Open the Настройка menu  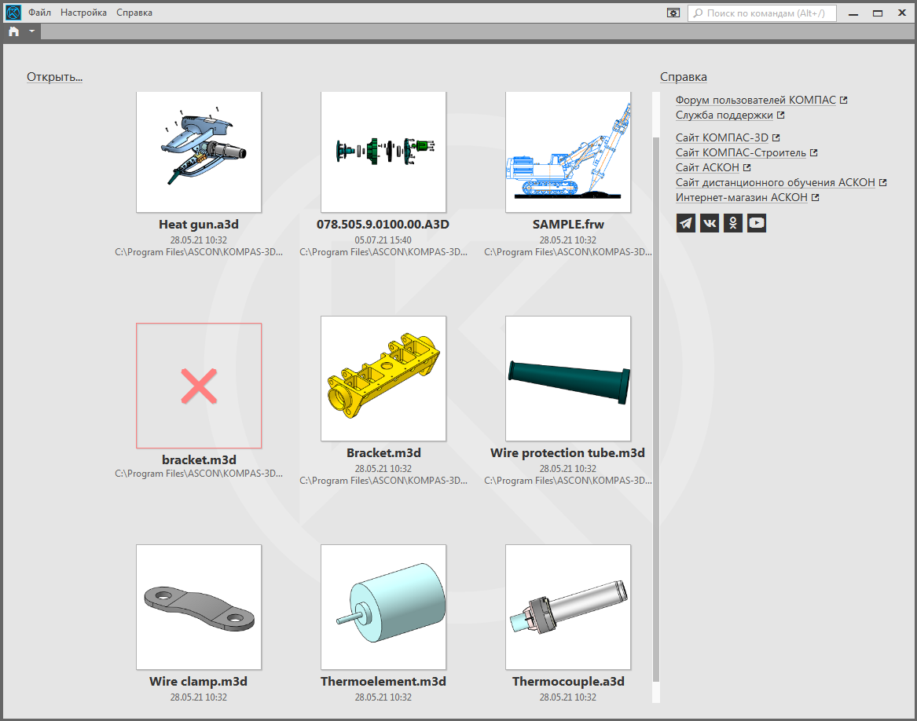click(83, 13)
